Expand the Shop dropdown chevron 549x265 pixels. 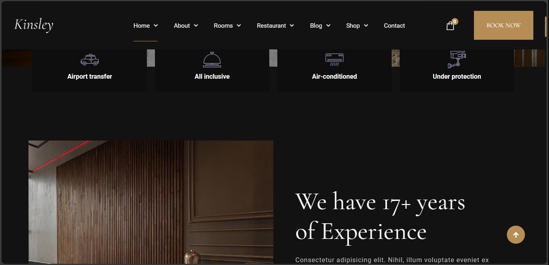click(366, 25)
